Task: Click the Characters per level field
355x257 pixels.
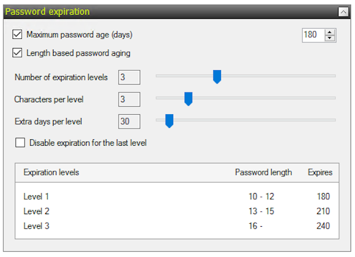Action: [129, 99]
